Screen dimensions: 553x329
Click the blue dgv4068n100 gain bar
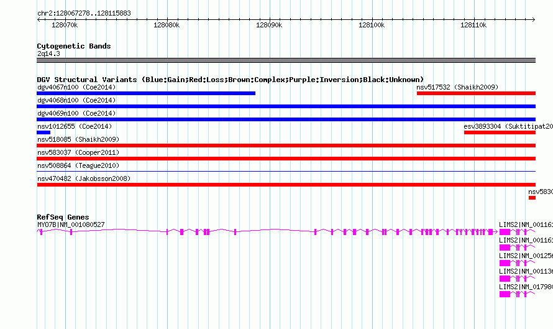click(286, 106)
